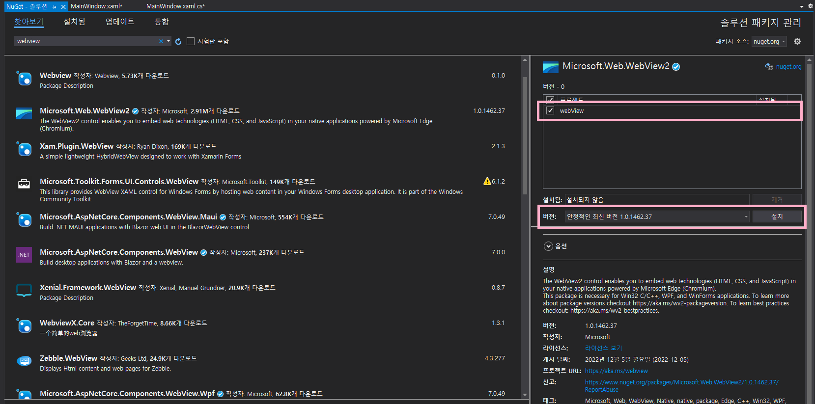The height and width of the screenshot is (404, 815).
Task: Select the Xenial.Framework.WebView package title
Action: coord(88,288)
